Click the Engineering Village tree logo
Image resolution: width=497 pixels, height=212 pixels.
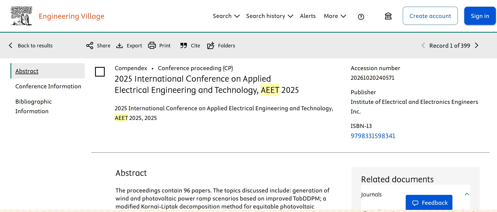click(21, 16)
